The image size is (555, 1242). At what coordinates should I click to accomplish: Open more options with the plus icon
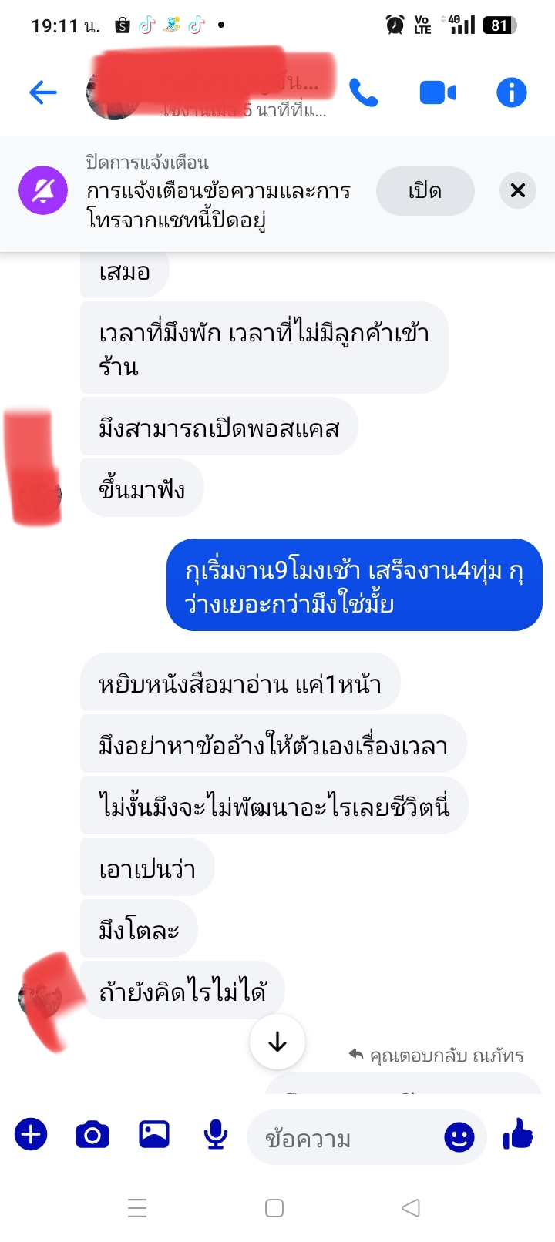[31, 1135]
